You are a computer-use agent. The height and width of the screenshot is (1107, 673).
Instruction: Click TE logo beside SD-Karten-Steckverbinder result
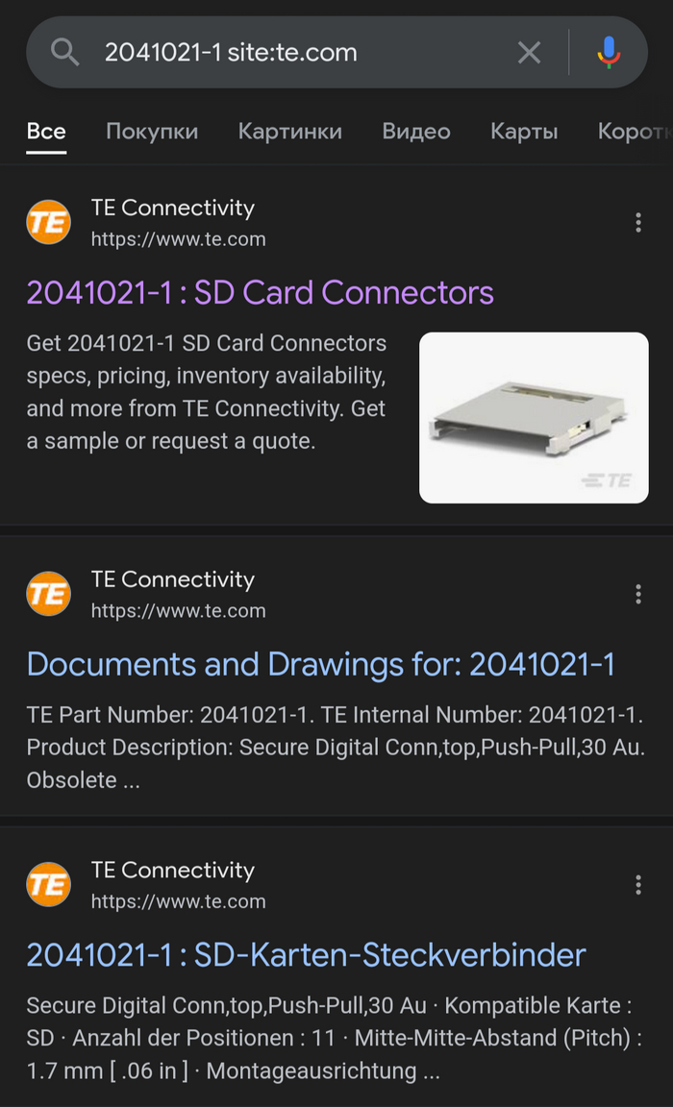48,885
